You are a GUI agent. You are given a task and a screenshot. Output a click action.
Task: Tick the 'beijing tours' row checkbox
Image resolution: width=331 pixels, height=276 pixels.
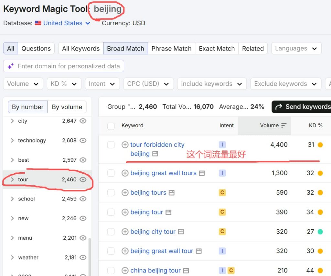111,193
